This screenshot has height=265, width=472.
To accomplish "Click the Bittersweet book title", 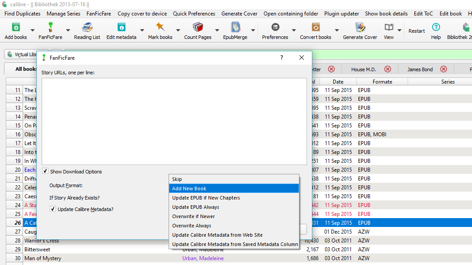I will 37,250.
